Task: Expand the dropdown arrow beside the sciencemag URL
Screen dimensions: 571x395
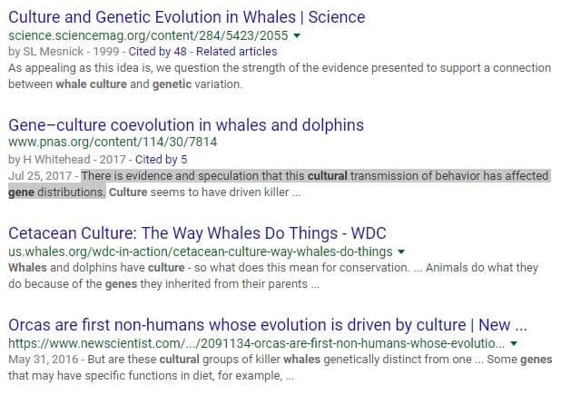Action: (297, 35)
